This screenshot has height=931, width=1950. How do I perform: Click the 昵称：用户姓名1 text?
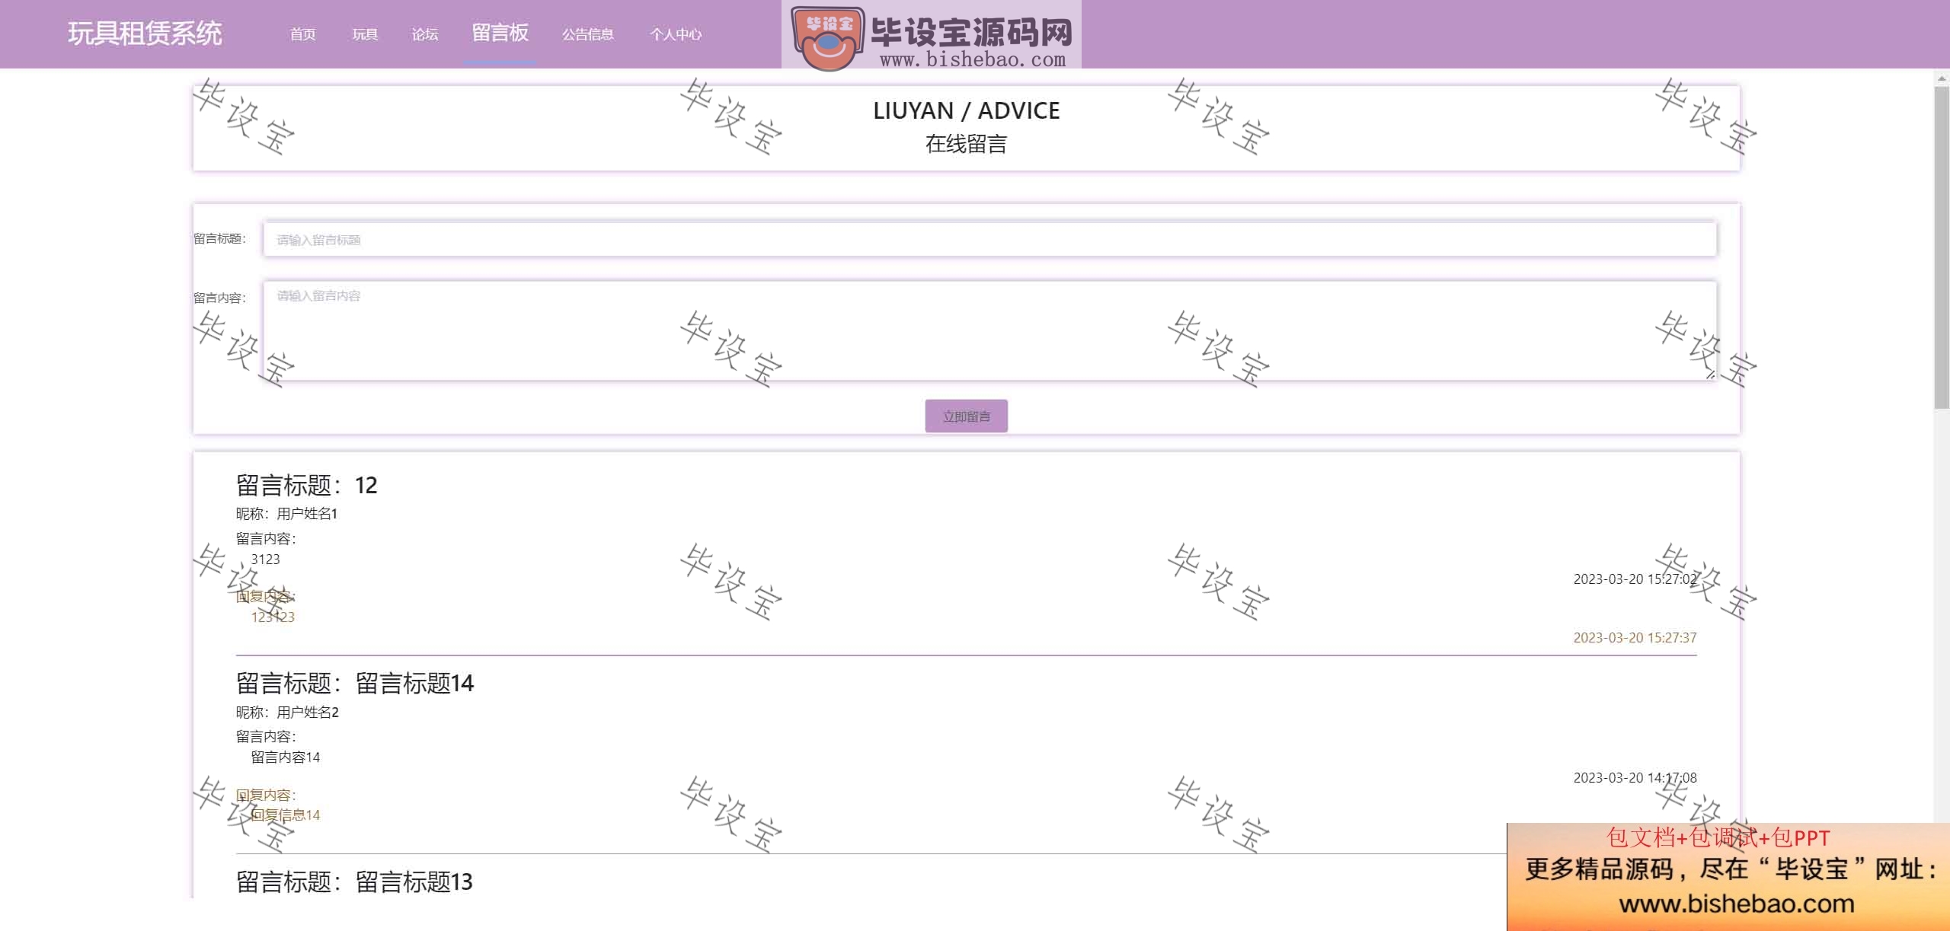coord(286,514)
